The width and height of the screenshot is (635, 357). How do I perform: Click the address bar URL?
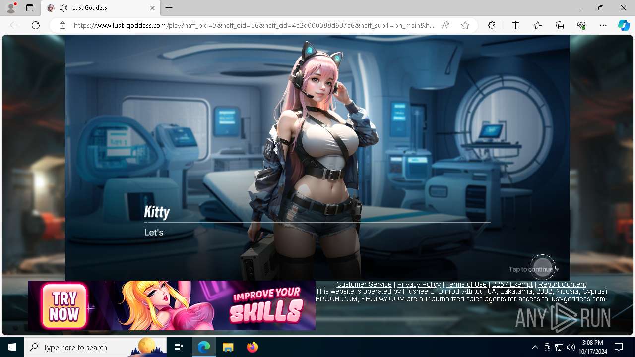254,25
